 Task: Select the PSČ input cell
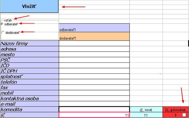(x=94, y=60)
